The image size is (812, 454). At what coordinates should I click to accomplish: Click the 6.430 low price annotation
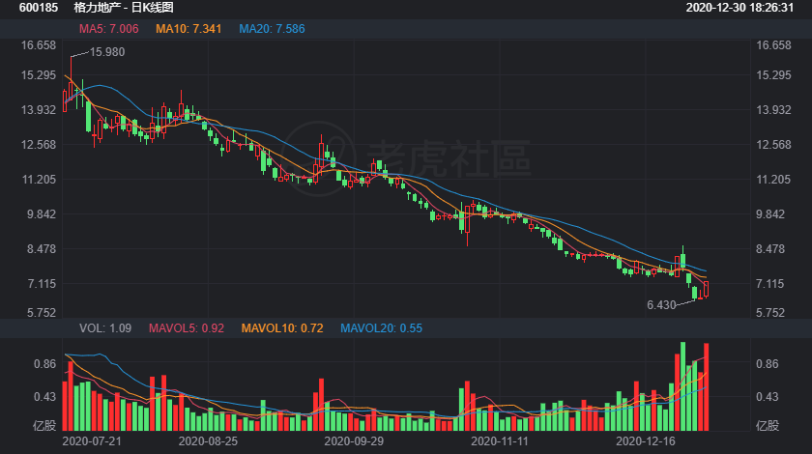[x=670, y=303]
